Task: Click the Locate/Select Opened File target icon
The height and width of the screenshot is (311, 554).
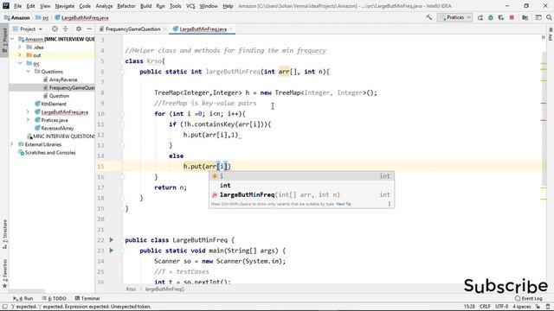Action: pos(55,29)
